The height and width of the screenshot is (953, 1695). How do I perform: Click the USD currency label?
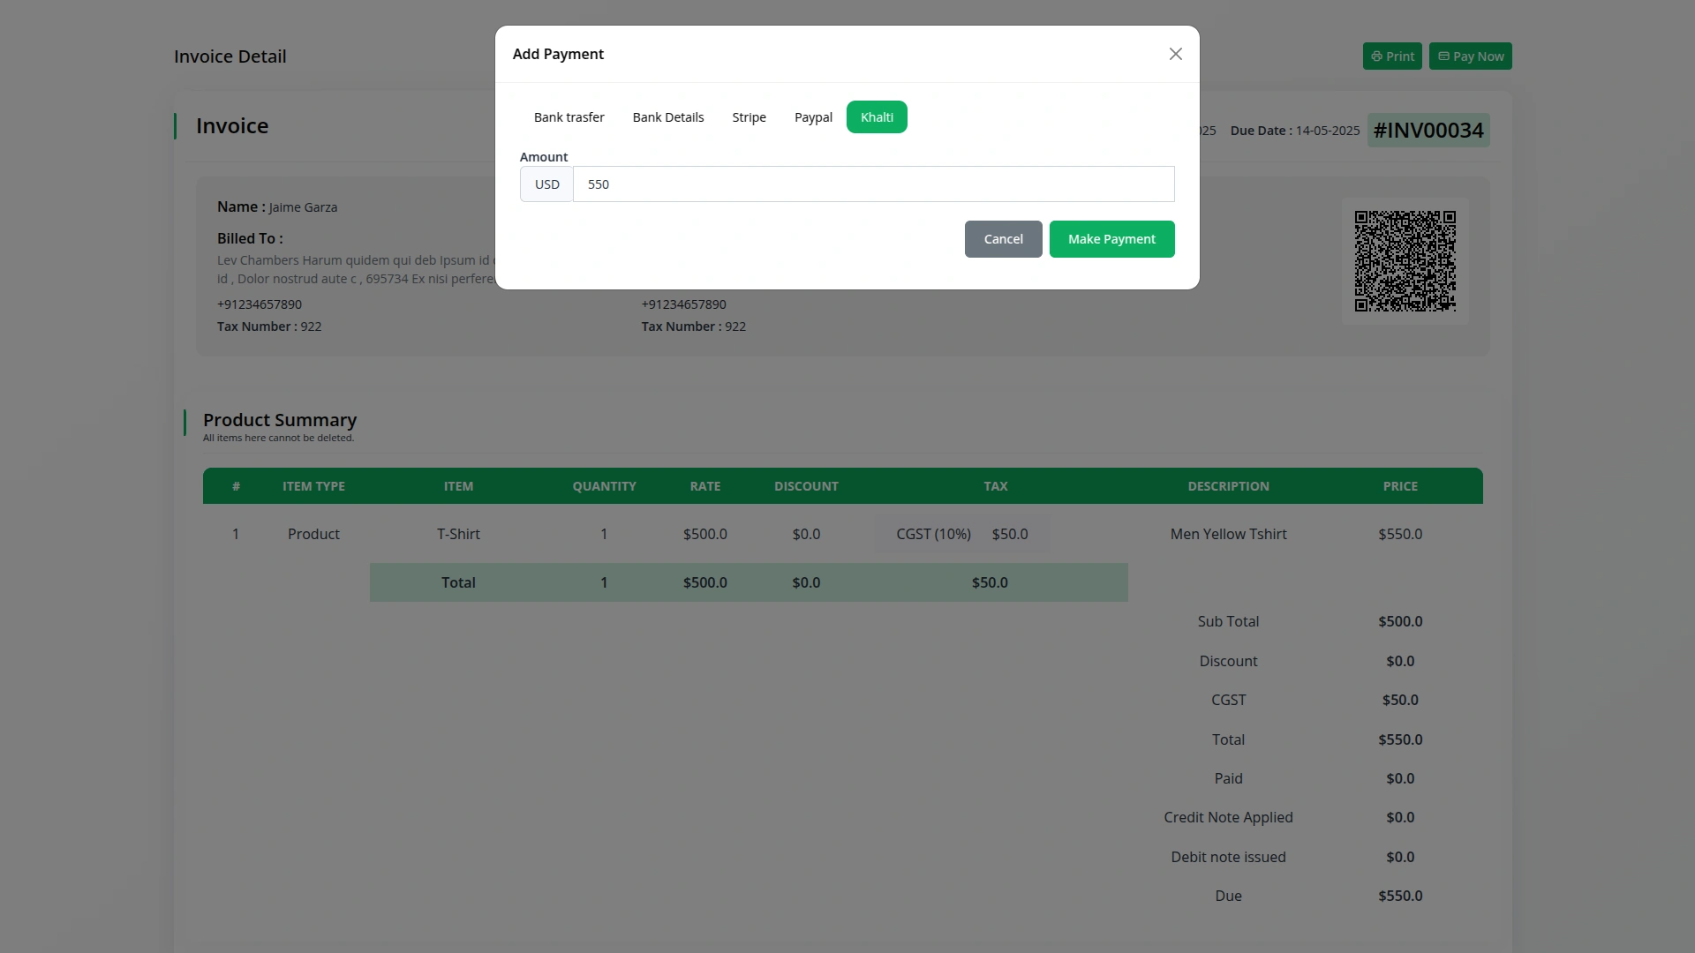coord(546,184)
